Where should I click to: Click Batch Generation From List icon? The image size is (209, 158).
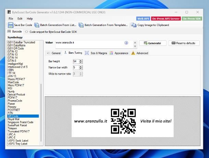[37, 25]
